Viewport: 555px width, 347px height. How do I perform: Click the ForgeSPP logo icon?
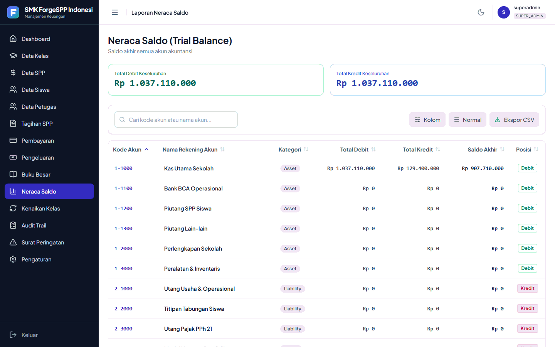coord(13,12)
